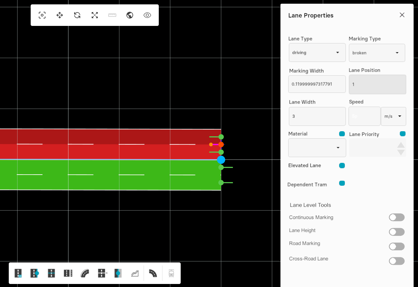Image resolution: width=418 pixels, height=287 pixels.
Task: Click the blue Elevated Lane indicator
Action: tap(342, 166)
